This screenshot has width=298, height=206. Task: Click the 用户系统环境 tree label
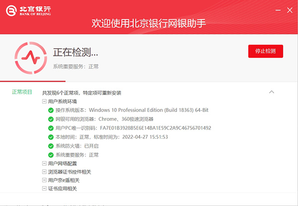pyautogui.click(x=63, y=102)
